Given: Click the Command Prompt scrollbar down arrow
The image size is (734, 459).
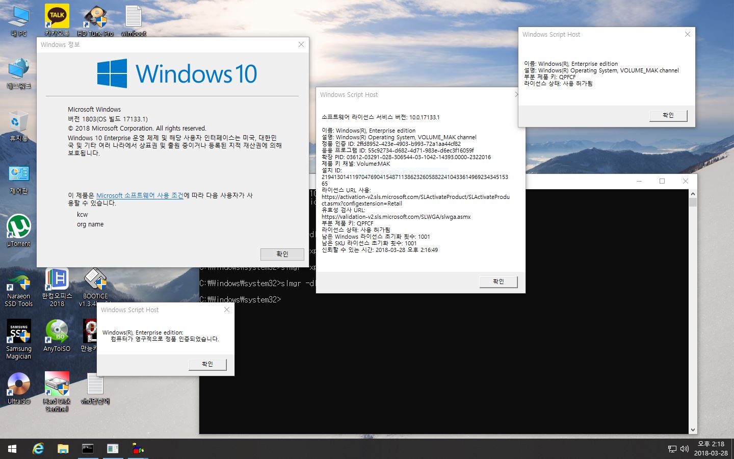Looking at the screenshot, I should (693, 430).
